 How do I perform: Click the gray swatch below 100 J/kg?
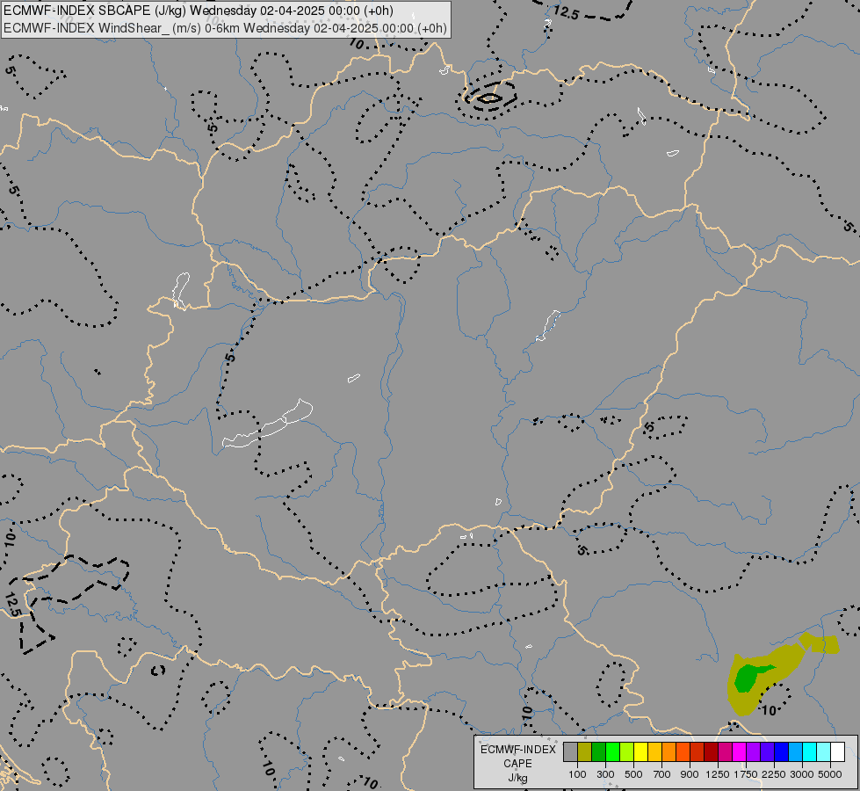click(x=570, y=751)
